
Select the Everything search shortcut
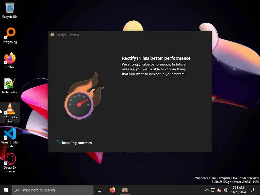tap(10, 36)
